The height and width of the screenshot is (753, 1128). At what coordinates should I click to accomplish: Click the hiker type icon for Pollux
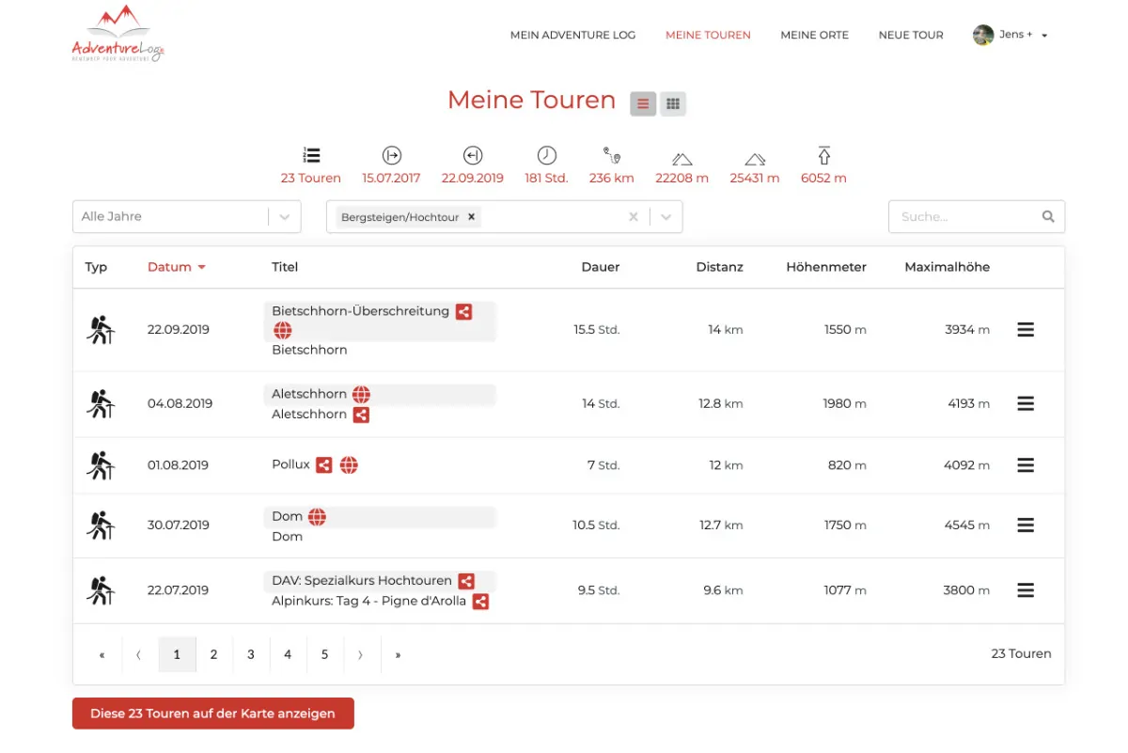point(100,464)
